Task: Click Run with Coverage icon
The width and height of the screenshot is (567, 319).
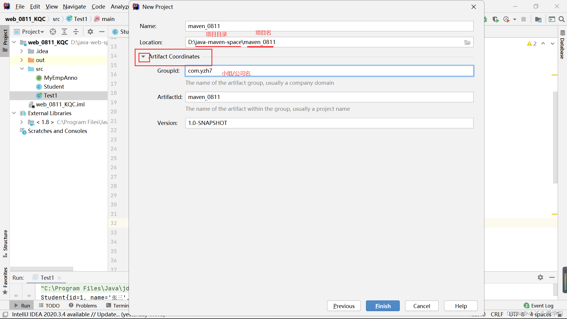Action: 496,19
